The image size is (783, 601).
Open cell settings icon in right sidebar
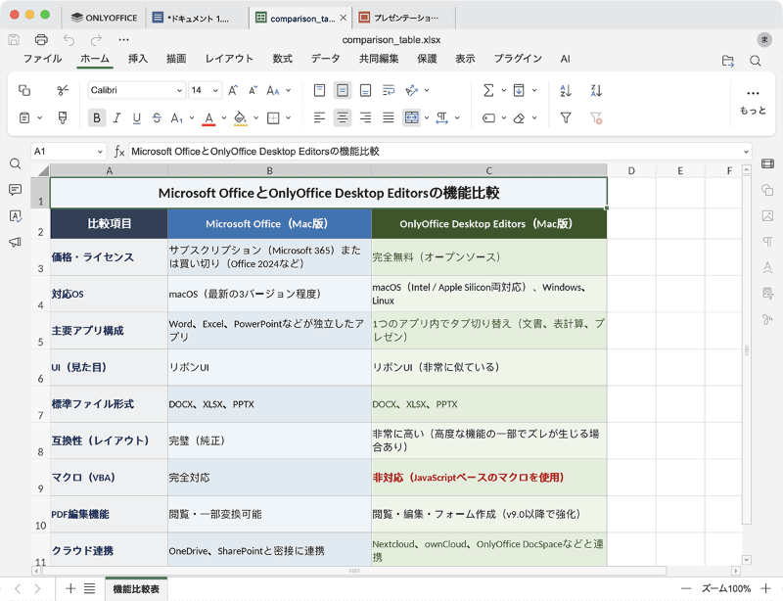point(767,163)
